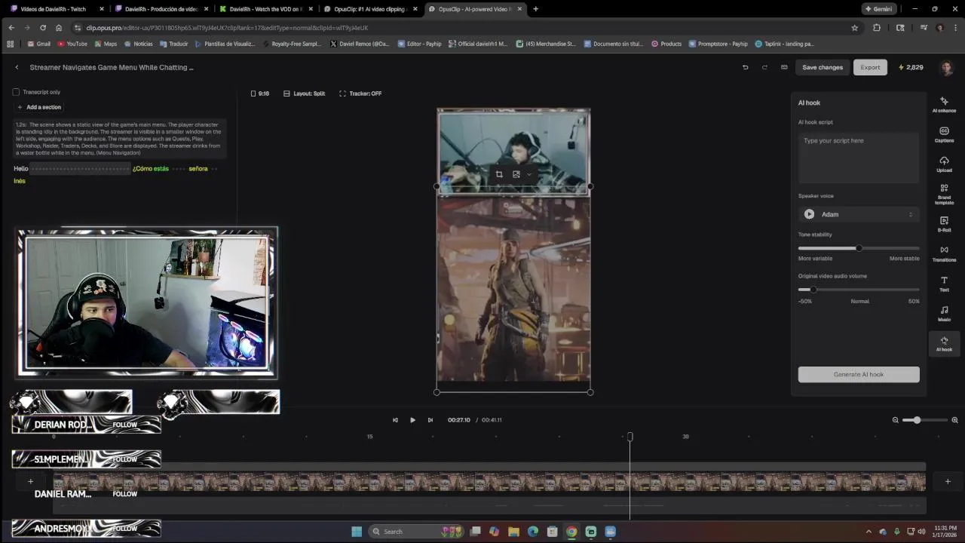
Task: Expand the overlay image options chevron
Action: point(529,174)
